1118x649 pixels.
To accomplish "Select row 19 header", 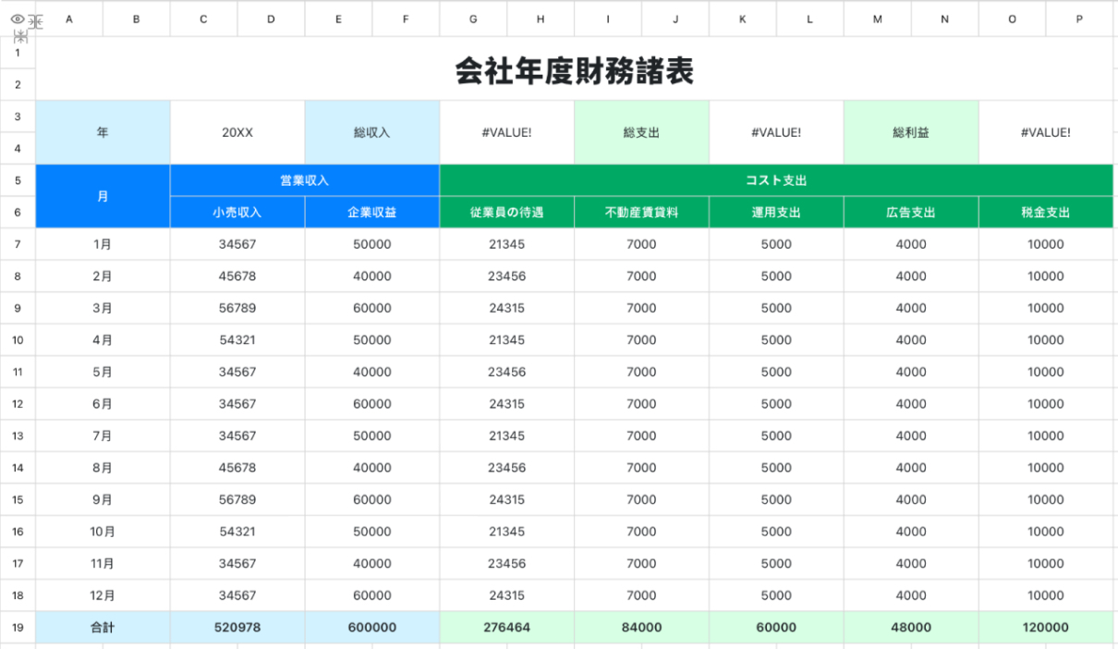I will pyautogui.click(x=18, y=627).
